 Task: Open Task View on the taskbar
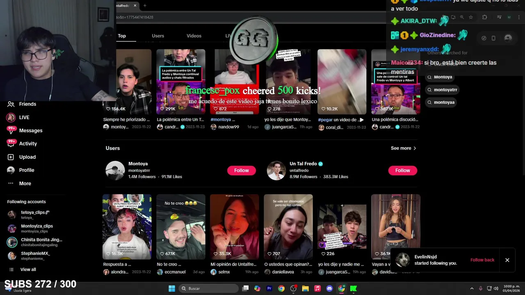[245, 288]
